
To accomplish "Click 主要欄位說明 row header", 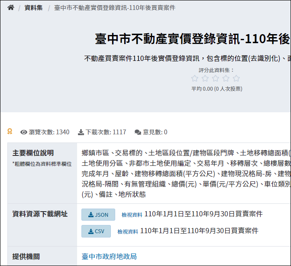I will tap(33, 153).
